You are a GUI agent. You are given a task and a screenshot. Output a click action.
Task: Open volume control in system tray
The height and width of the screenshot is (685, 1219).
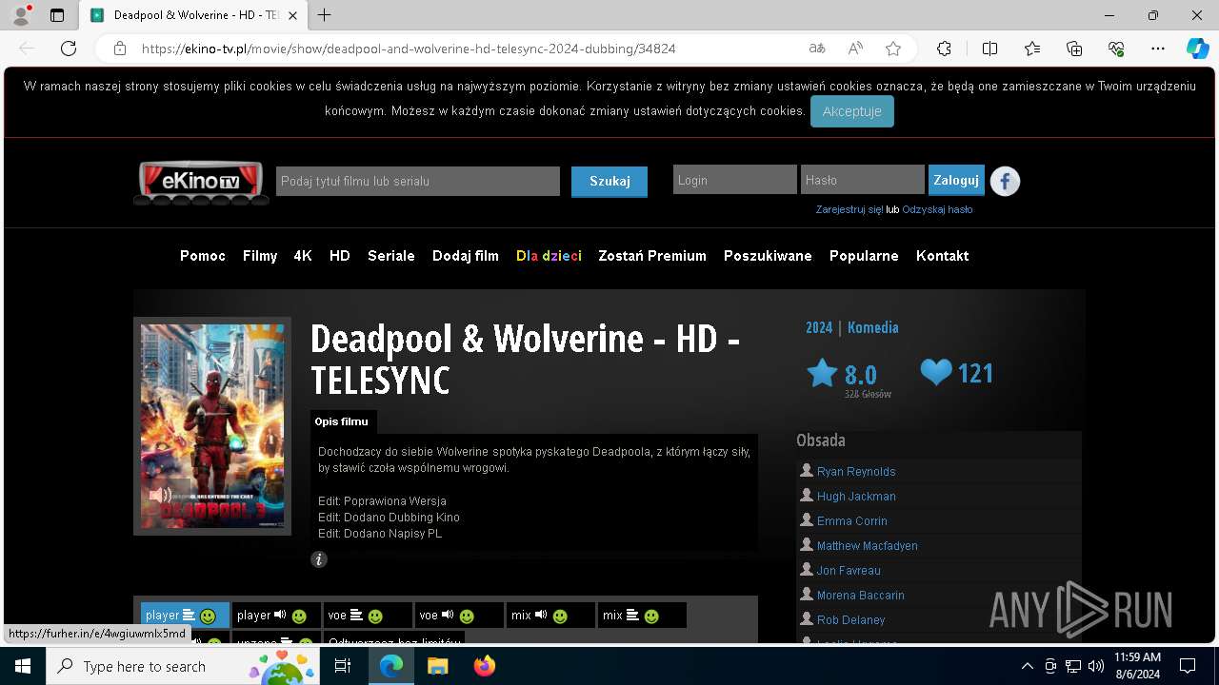tap(1095, 666)
